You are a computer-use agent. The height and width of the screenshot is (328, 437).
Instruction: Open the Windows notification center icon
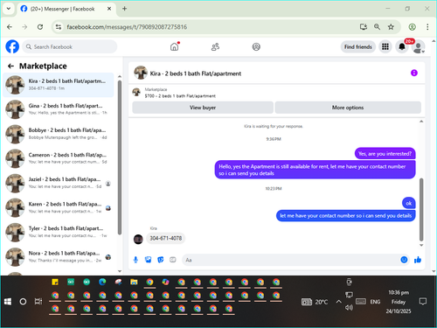423,302
